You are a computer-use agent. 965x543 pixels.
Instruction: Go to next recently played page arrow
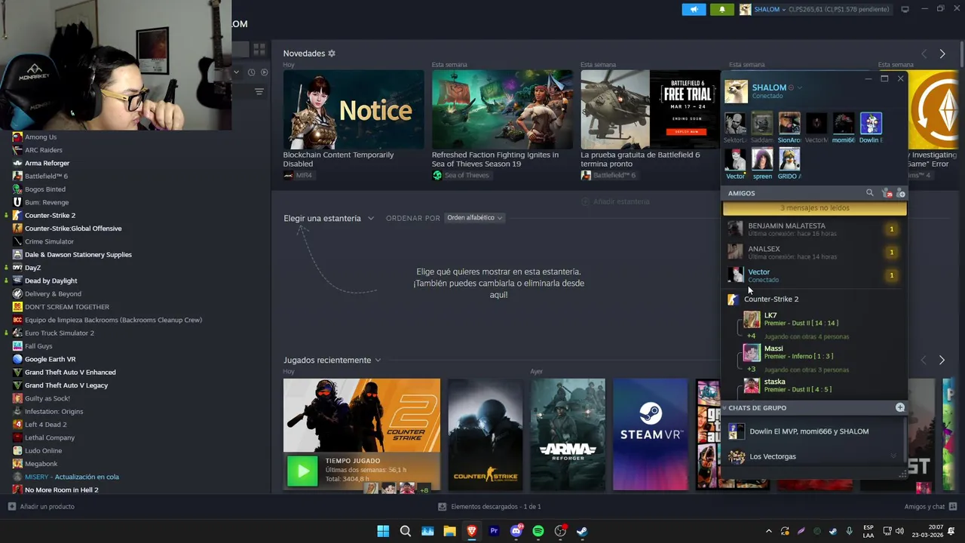942,360
